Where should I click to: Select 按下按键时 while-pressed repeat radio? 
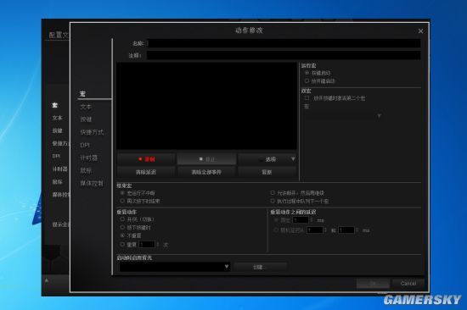click(x=122, y=227)
